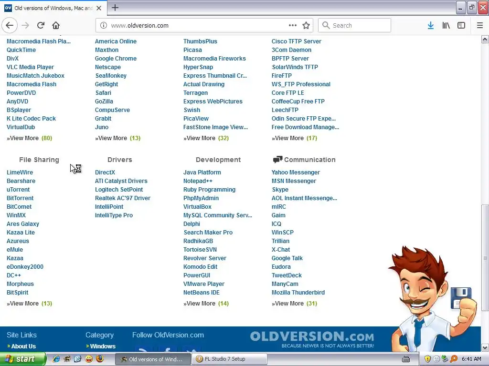This screenshot has height=366, width=489.
Task: Click the OldVersion.com footer logo
Action: [x=312, y=339]
